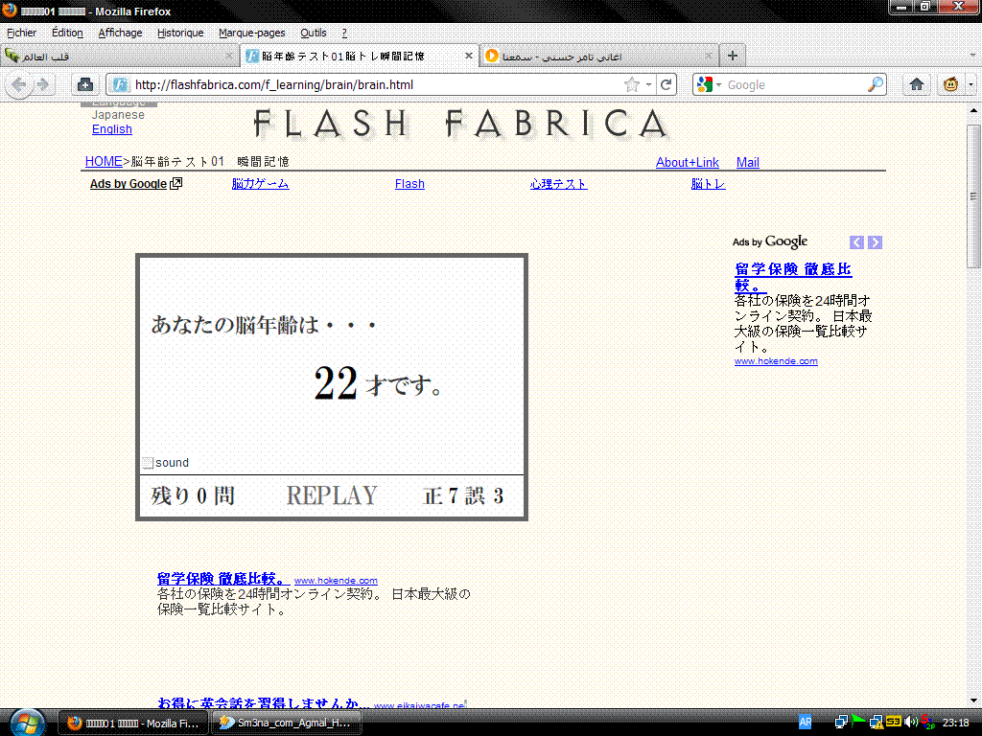Open the Historique menu
Image resolution: width=982 pixels, height=736 pixels.
pyautogui.click(x=179, y=33)
